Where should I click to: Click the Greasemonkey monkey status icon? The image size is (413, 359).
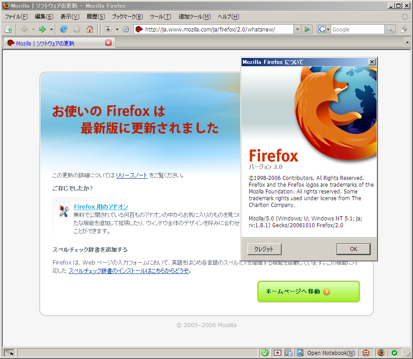pyautogui.click(x=366, y=352)
